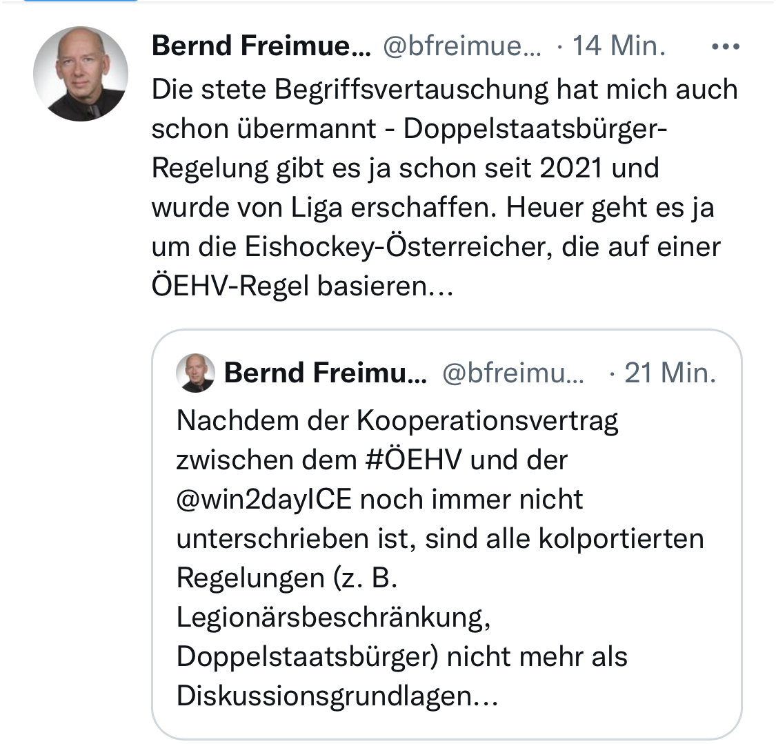This screenshot has width=776, height=744.
Task: Open author name inside the quoted tweet
Action: pyautogui.click(x=325, y=373)
